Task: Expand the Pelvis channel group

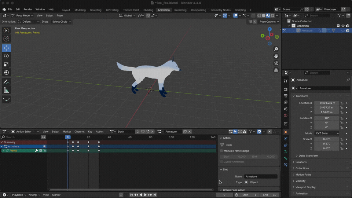Action: pyautogui.click(x=3, y=151)
